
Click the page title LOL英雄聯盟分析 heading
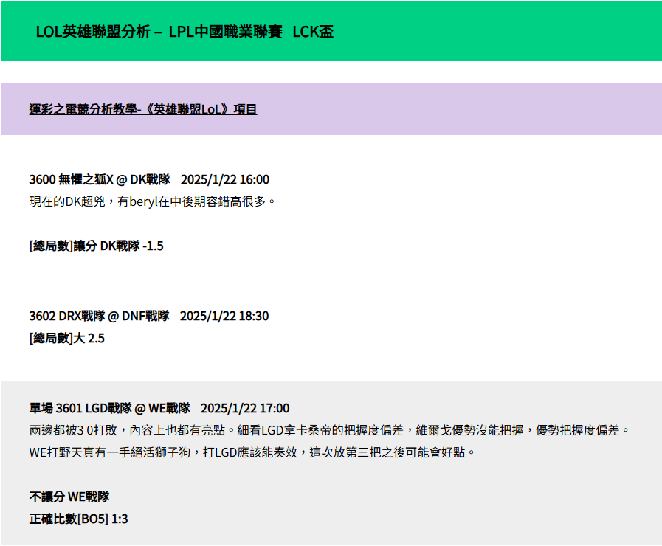(x=185, y=32)
